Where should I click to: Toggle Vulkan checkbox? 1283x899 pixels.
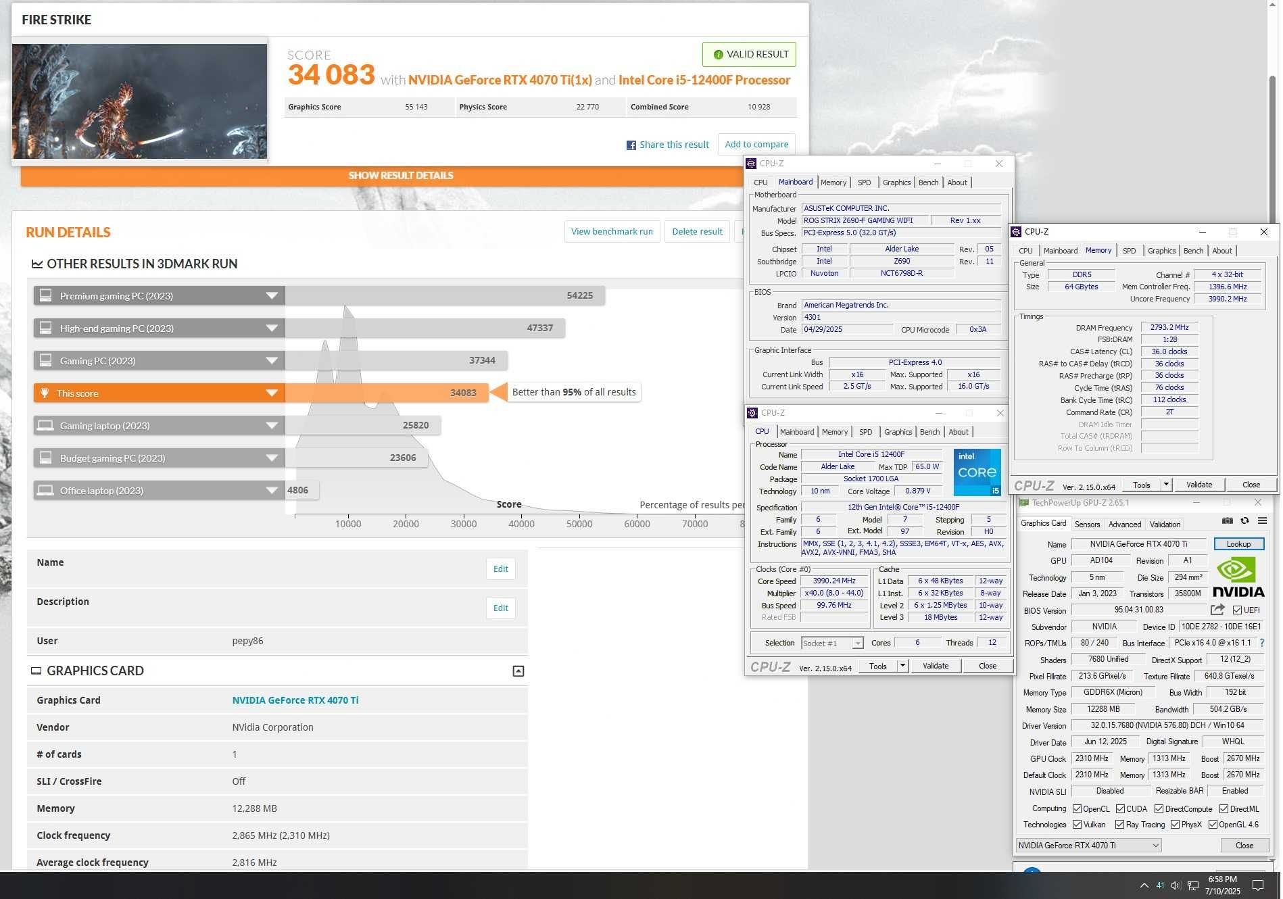[1077, 825]
